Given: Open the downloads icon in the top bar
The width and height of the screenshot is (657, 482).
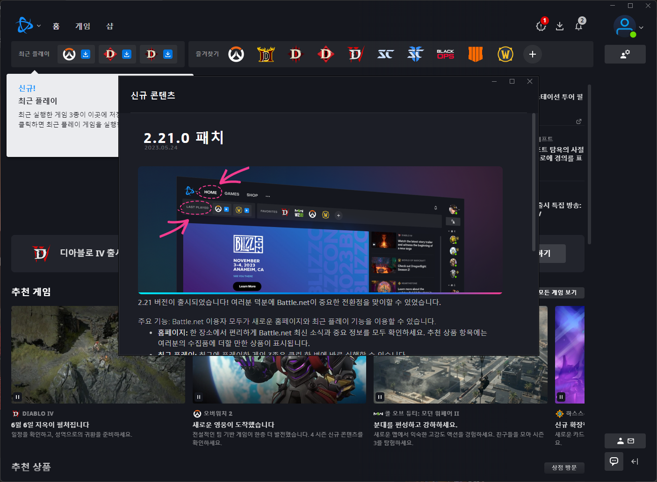Looking at the screenshot, I should [560, 26].
